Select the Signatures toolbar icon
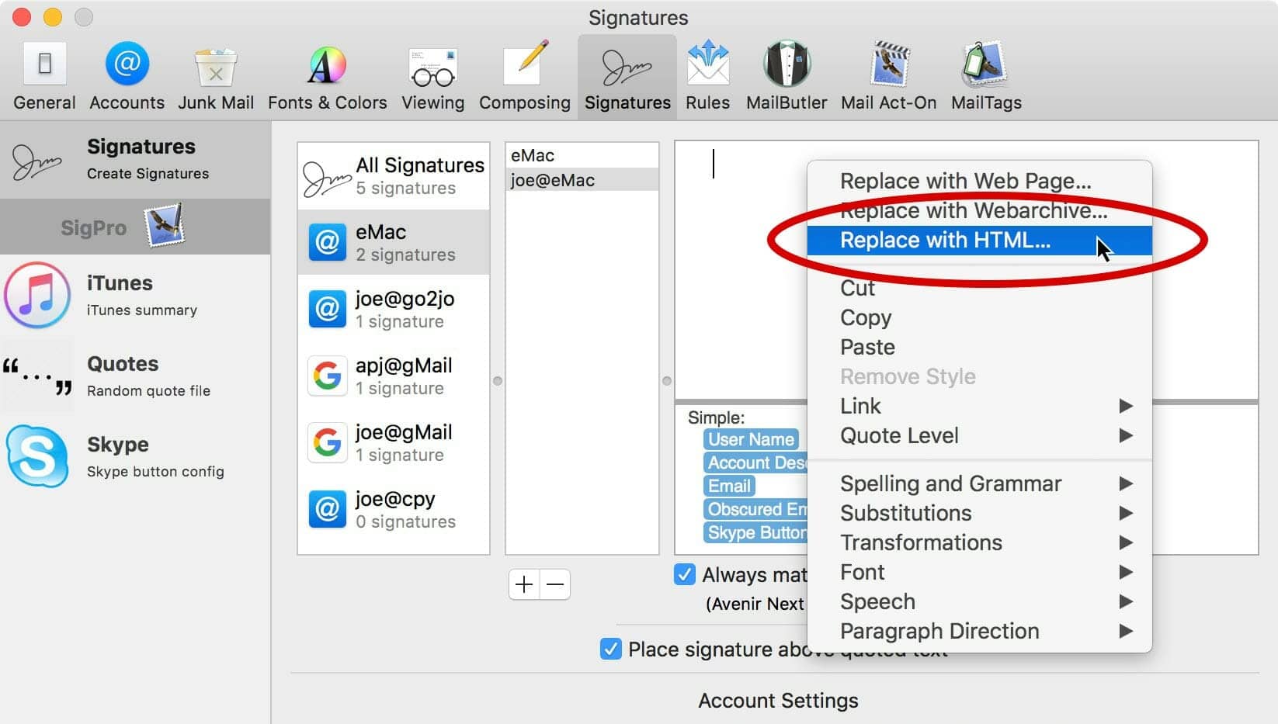The image size is (1278, 724). click(x=627, y=77)
